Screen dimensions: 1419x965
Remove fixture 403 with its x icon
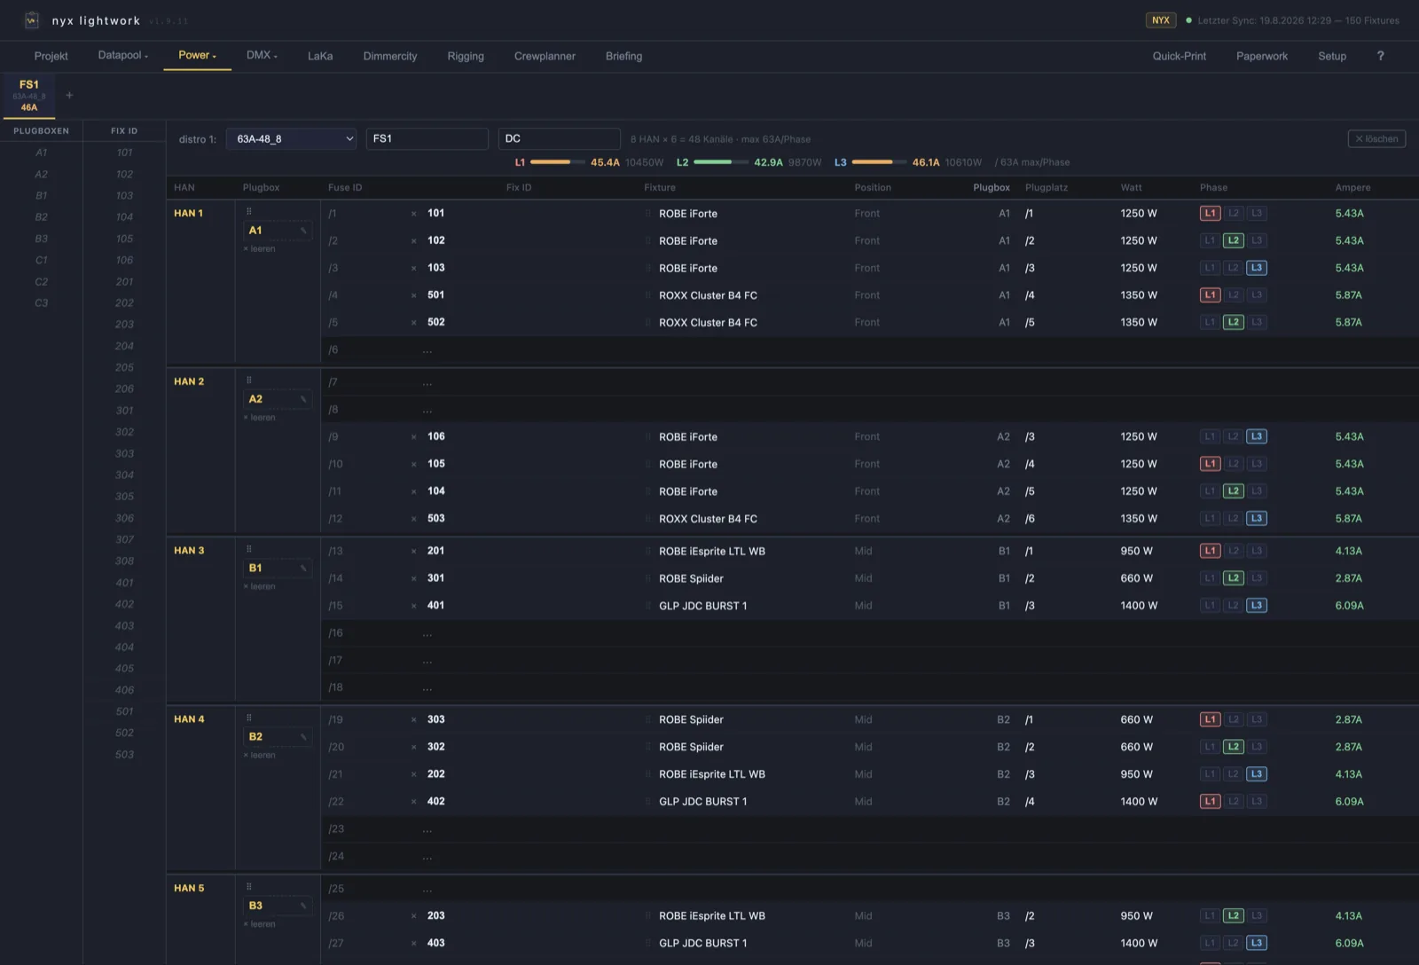pyautogui.click(x=413, y=943)
